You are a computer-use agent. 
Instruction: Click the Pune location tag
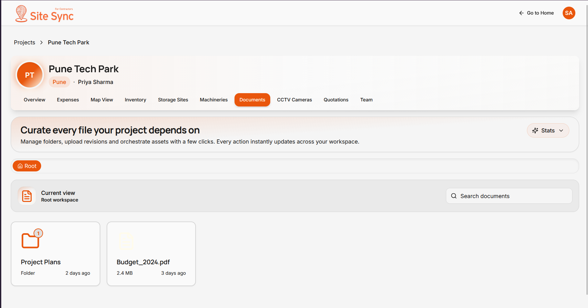(59, 82)
